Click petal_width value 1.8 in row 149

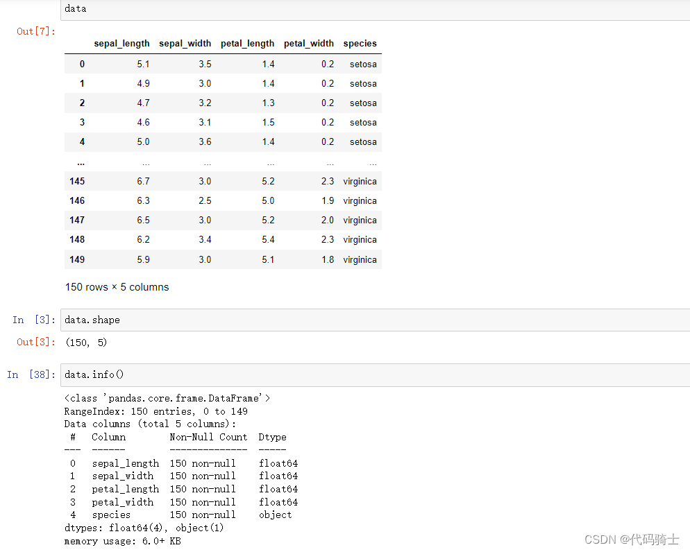328,260
